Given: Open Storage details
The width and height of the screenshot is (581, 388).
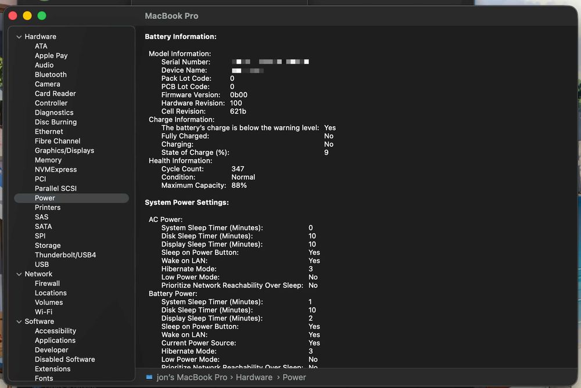Looking at the screenshot, I should pos(48,245).
